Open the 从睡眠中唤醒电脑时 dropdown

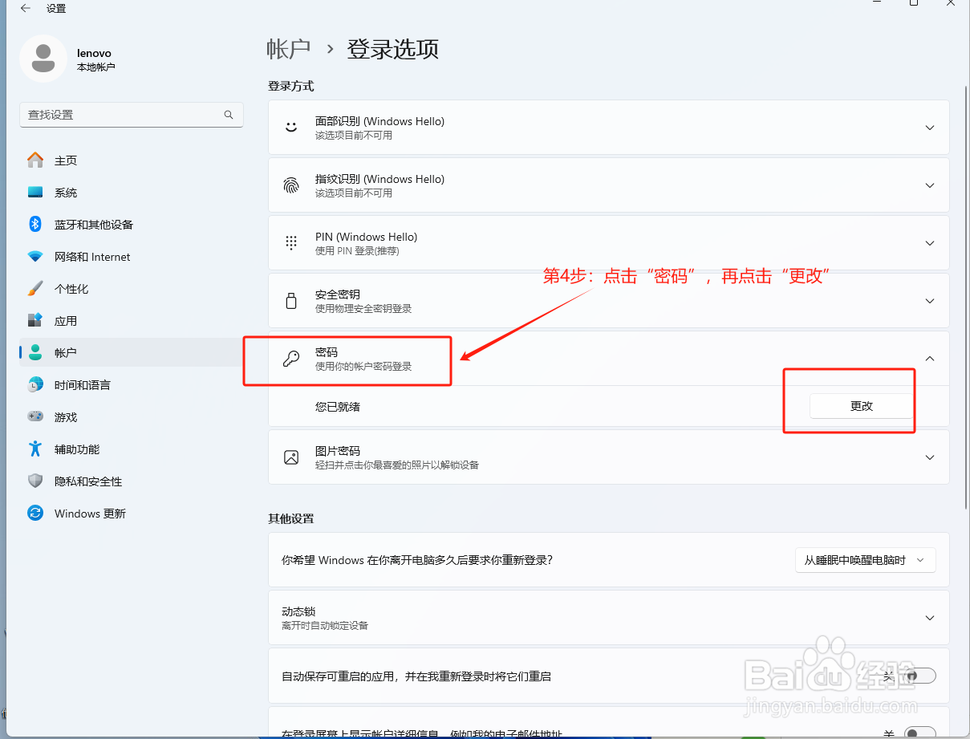(865, 559)
